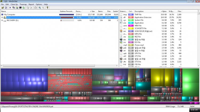Viewport: 200px width, 112px height.
Task: Click the .rar archive file icon
Action: click(x=121, y=50)
